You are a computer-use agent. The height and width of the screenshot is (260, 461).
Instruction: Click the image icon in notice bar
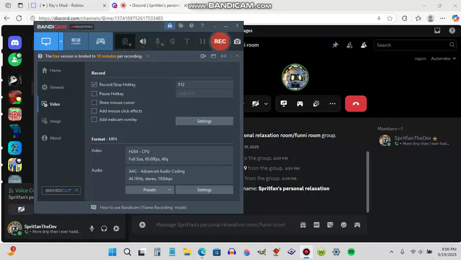point(213,56)
